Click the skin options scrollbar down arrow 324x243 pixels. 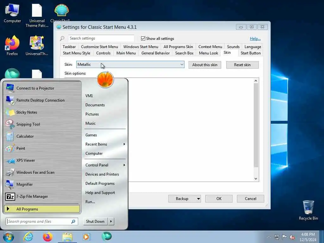click(256, 179)
